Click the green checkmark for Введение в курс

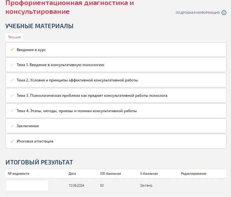[12, 49]
